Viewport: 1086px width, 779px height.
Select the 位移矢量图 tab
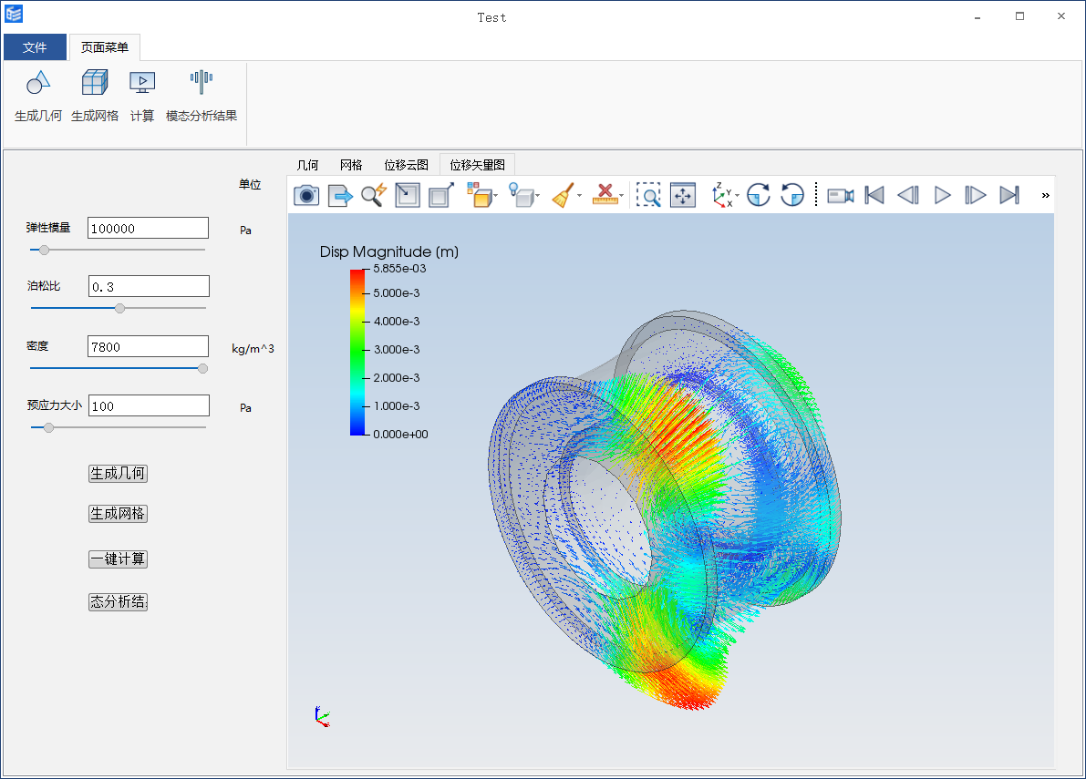click(477, 165)
